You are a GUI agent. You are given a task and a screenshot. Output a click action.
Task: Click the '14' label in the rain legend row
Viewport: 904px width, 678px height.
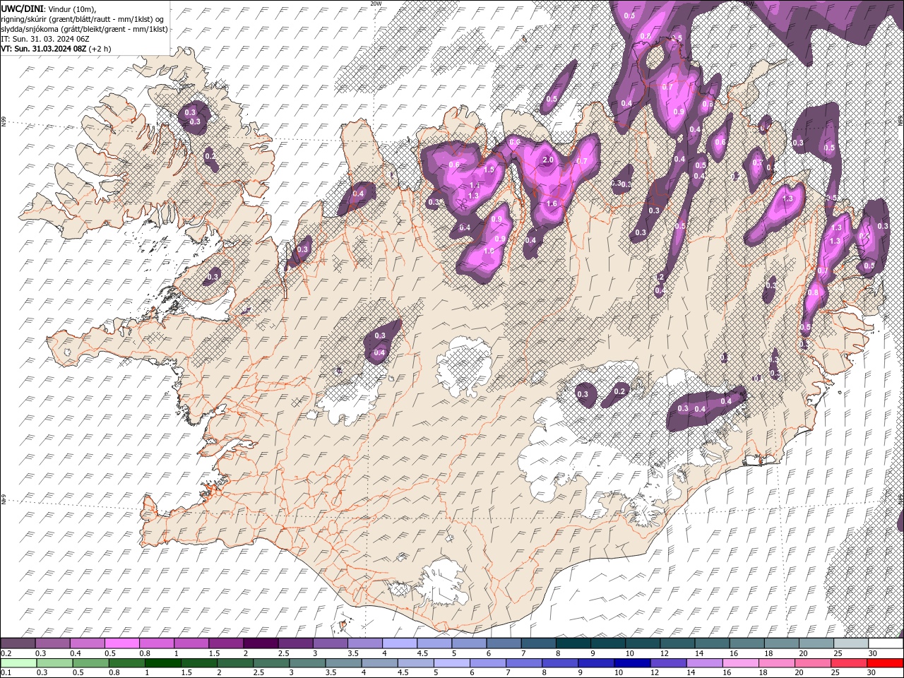pos(690,672)
